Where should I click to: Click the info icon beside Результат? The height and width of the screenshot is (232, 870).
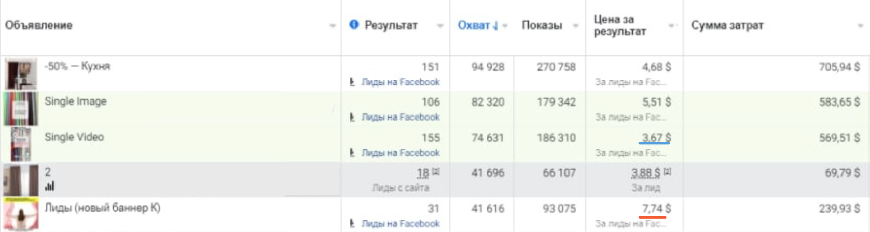[354, 24]
